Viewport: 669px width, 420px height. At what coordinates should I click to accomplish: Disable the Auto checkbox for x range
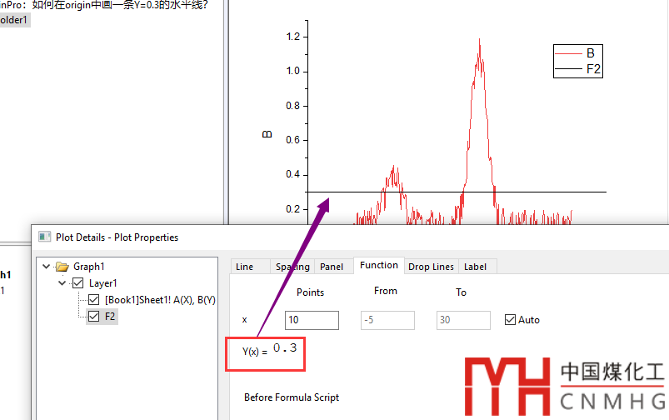[510, 320]
